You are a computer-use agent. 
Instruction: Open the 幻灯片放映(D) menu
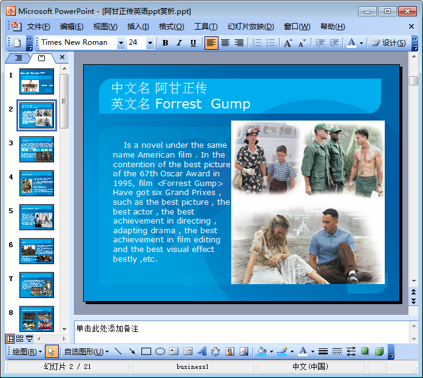[x=251, y=27]
